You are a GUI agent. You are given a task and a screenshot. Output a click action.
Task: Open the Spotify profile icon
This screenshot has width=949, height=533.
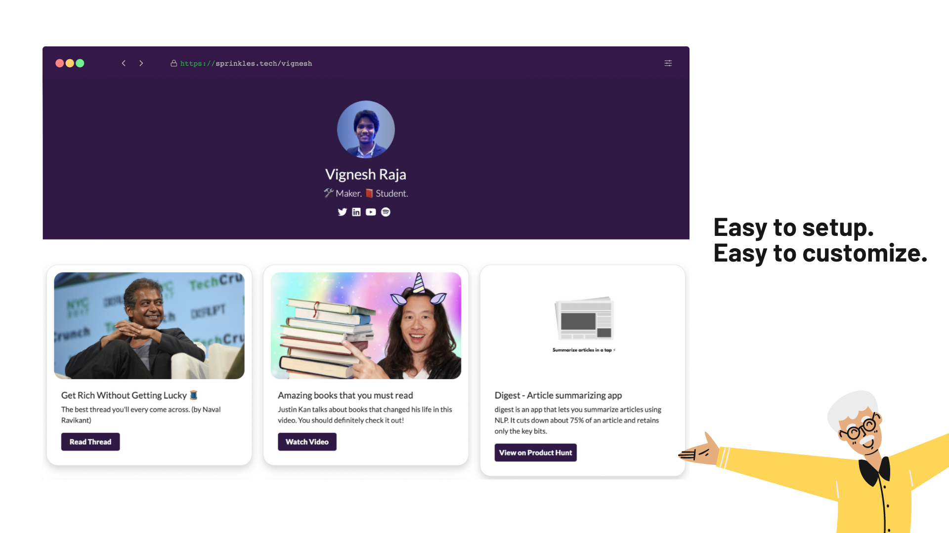pos(386,212)
